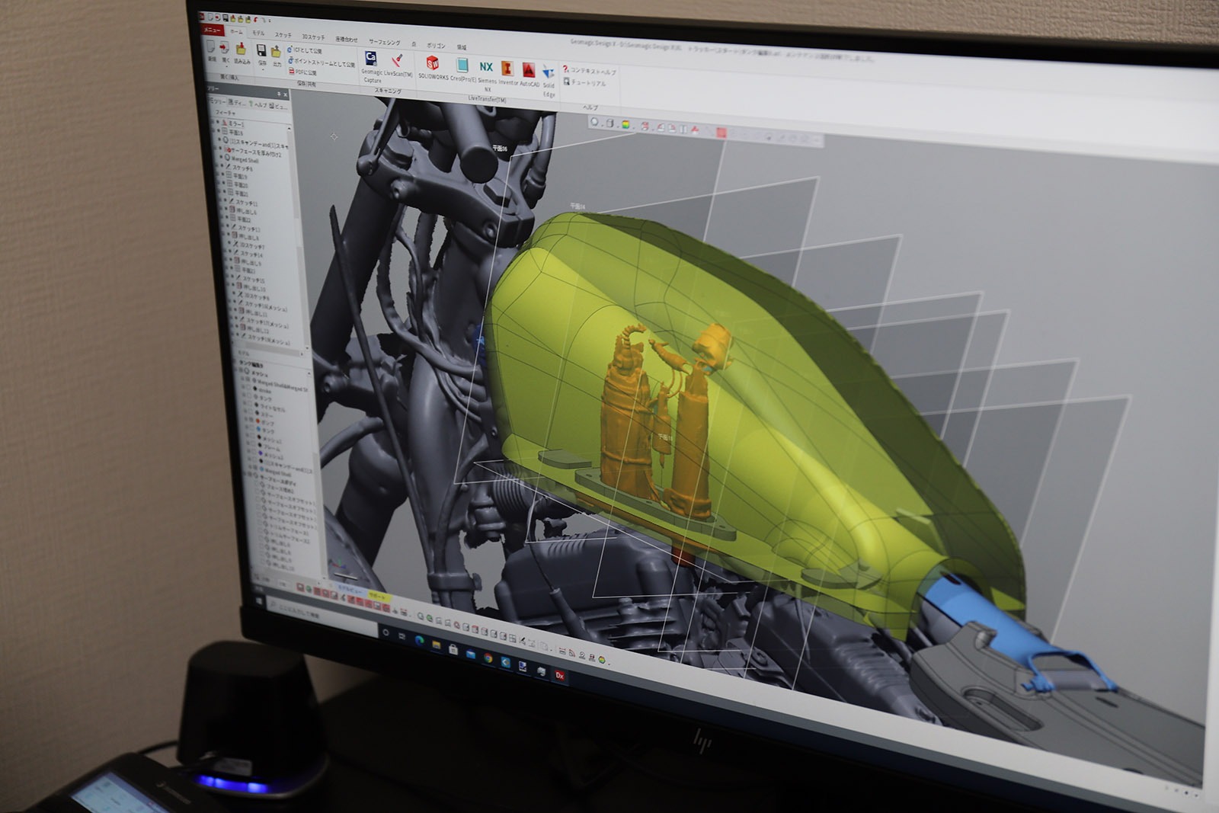The width and height of the screenshot is (1219, 813).
Task: Click the 保存 (Save) floppy icon
Action: 261,50
